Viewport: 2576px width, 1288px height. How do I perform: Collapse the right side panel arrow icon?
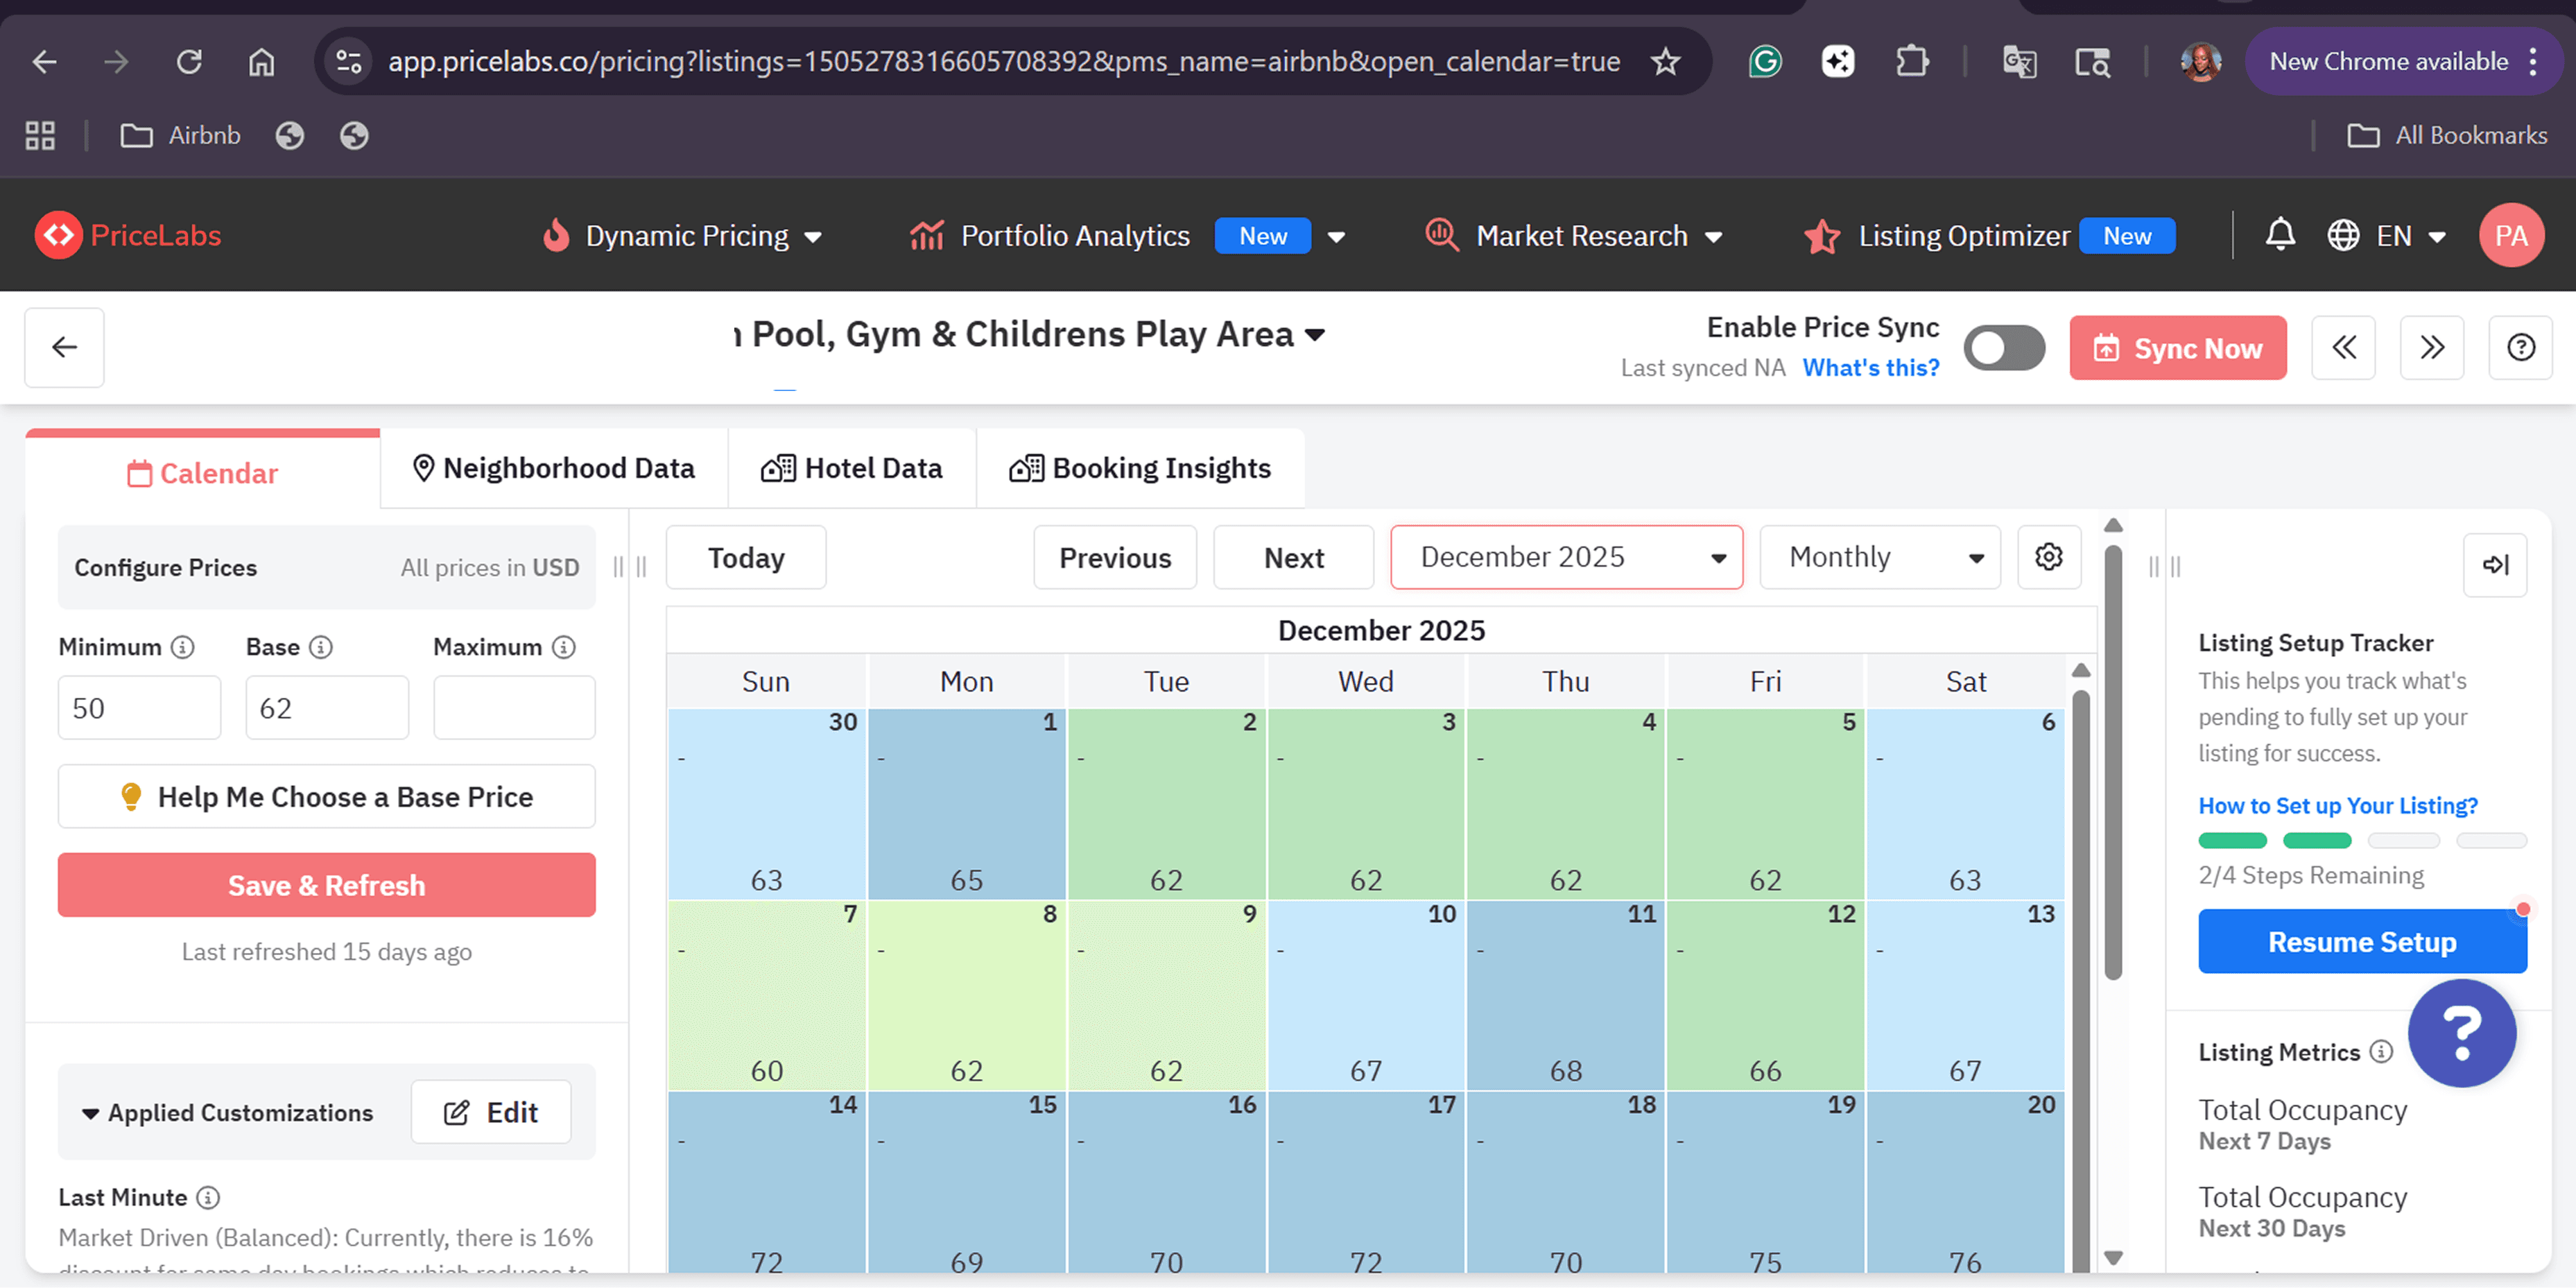(x=2494, y=565)
